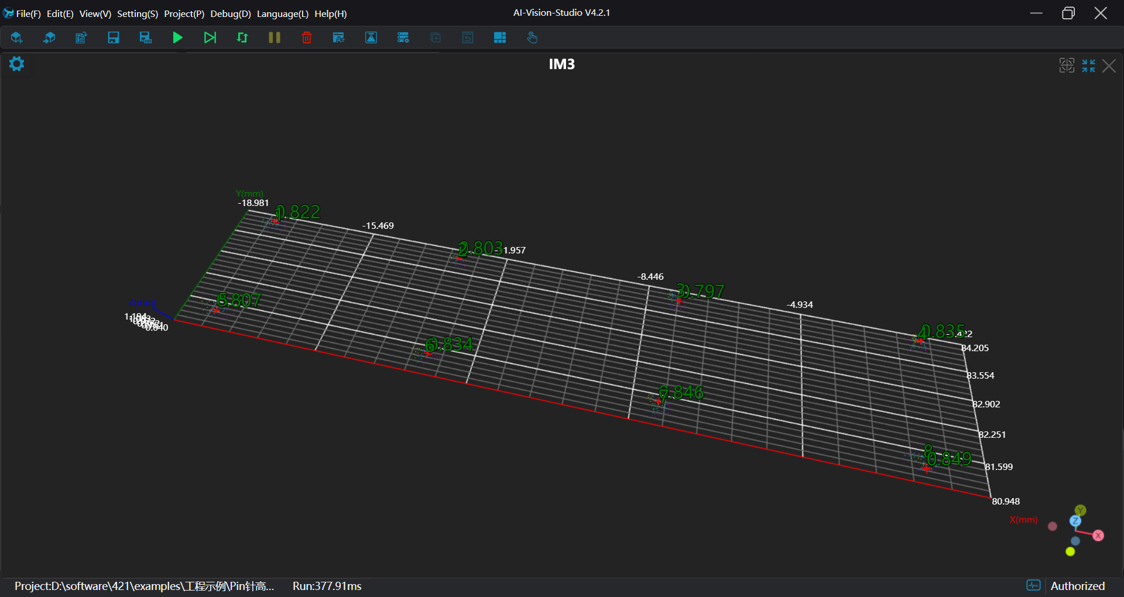Close the IM3 view panel

pyautogui.click(x=1109, y=66)
